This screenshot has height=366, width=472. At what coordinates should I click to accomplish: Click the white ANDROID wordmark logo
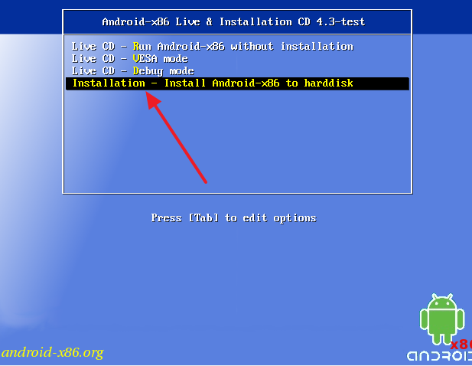point(439,356)
